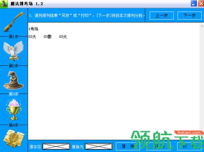Click the sorting hat icon for step 3
The image size is (204, 152).
point(13,80)
